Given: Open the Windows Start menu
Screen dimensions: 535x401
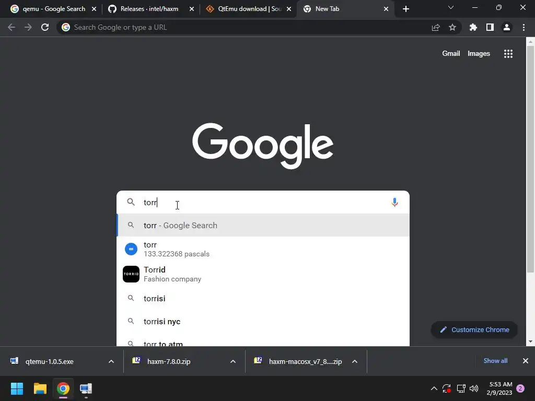Looking at the screenshot, I should click(17, 388).
